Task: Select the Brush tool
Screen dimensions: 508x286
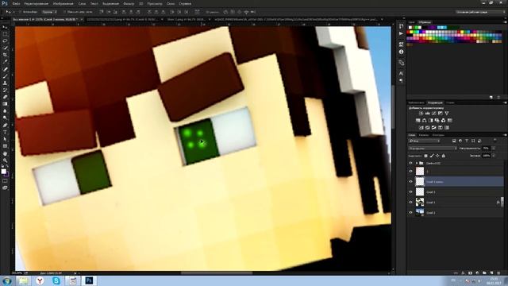Action: tap(5, 76)
